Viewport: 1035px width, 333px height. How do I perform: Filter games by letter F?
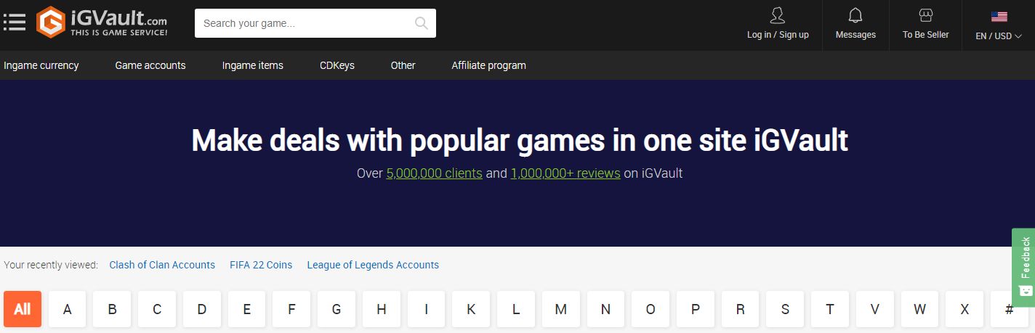pyautogui.click(x=291, y=309)
